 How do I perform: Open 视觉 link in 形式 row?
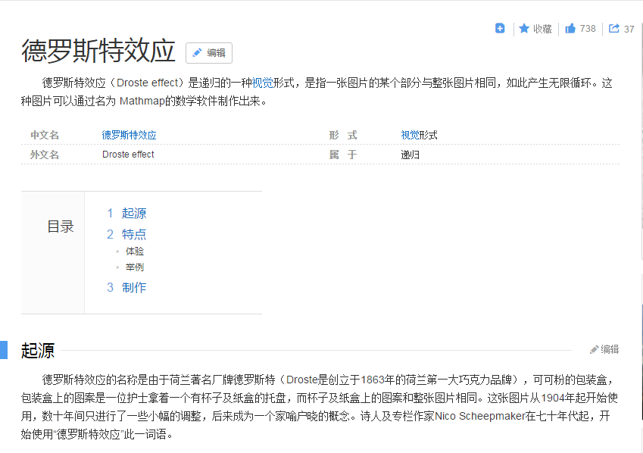(410, 135)
